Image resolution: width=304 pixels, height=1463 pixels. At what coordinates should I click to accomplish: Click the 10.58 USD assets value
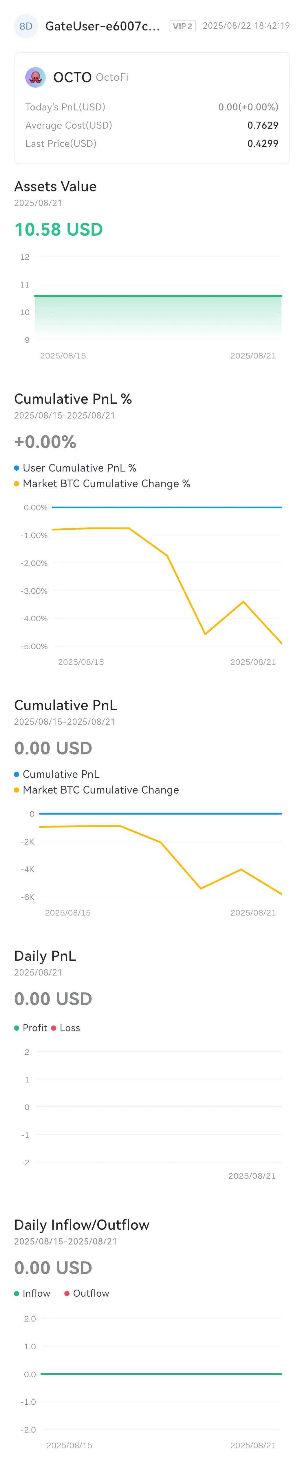(58, 230)
